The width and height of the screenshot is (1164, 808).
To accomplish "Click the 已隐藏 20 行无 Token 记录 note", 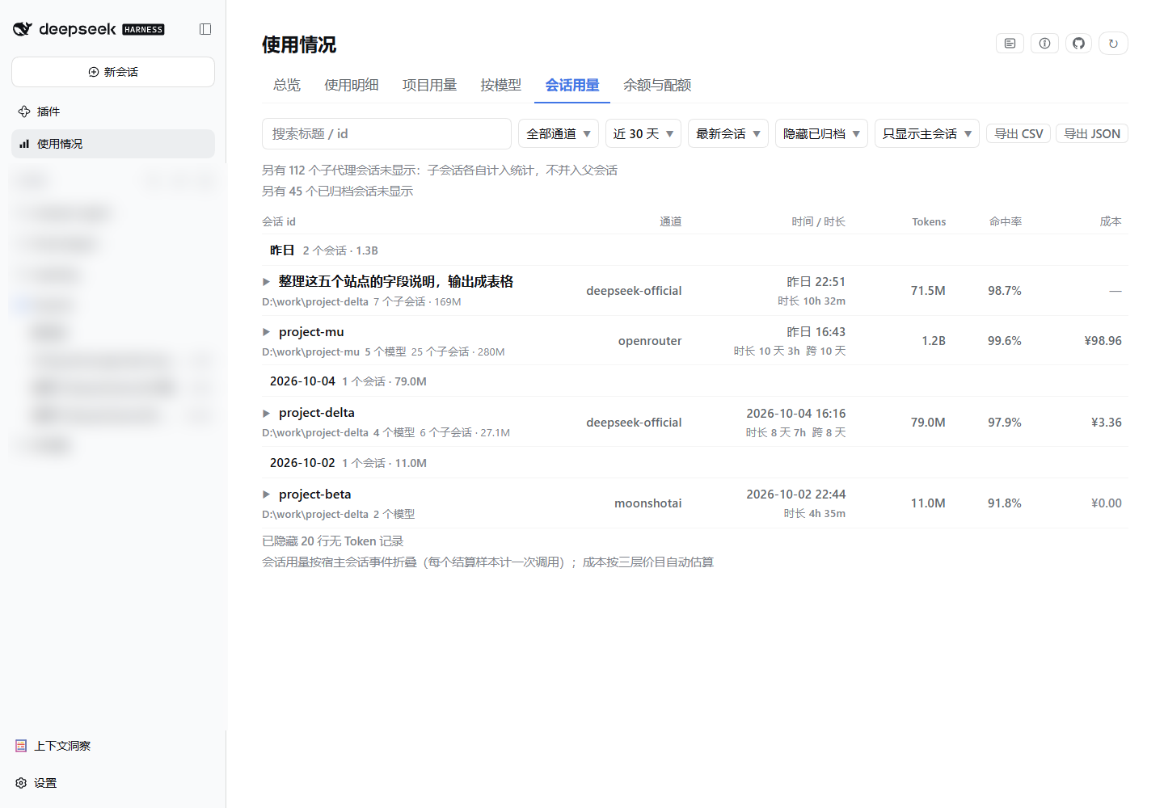I will coord(332,541).
